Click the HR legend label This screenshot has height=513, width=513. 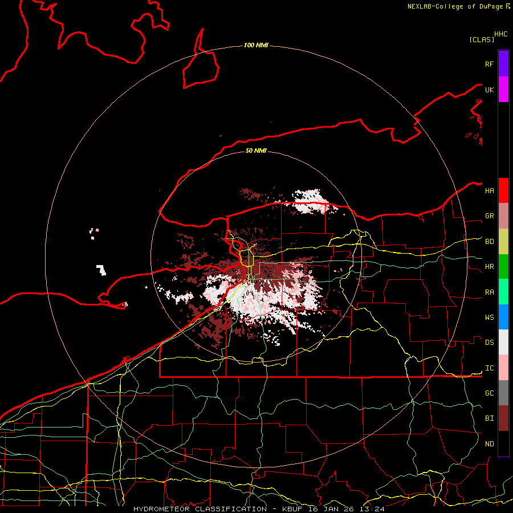(x=489, y=267)
